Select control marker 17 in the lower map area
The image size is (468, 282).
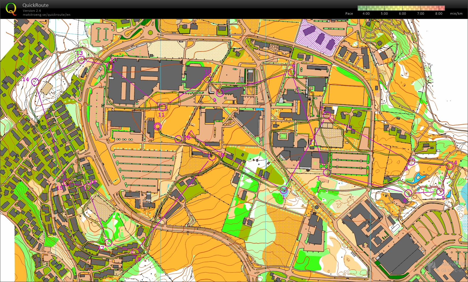108,243
